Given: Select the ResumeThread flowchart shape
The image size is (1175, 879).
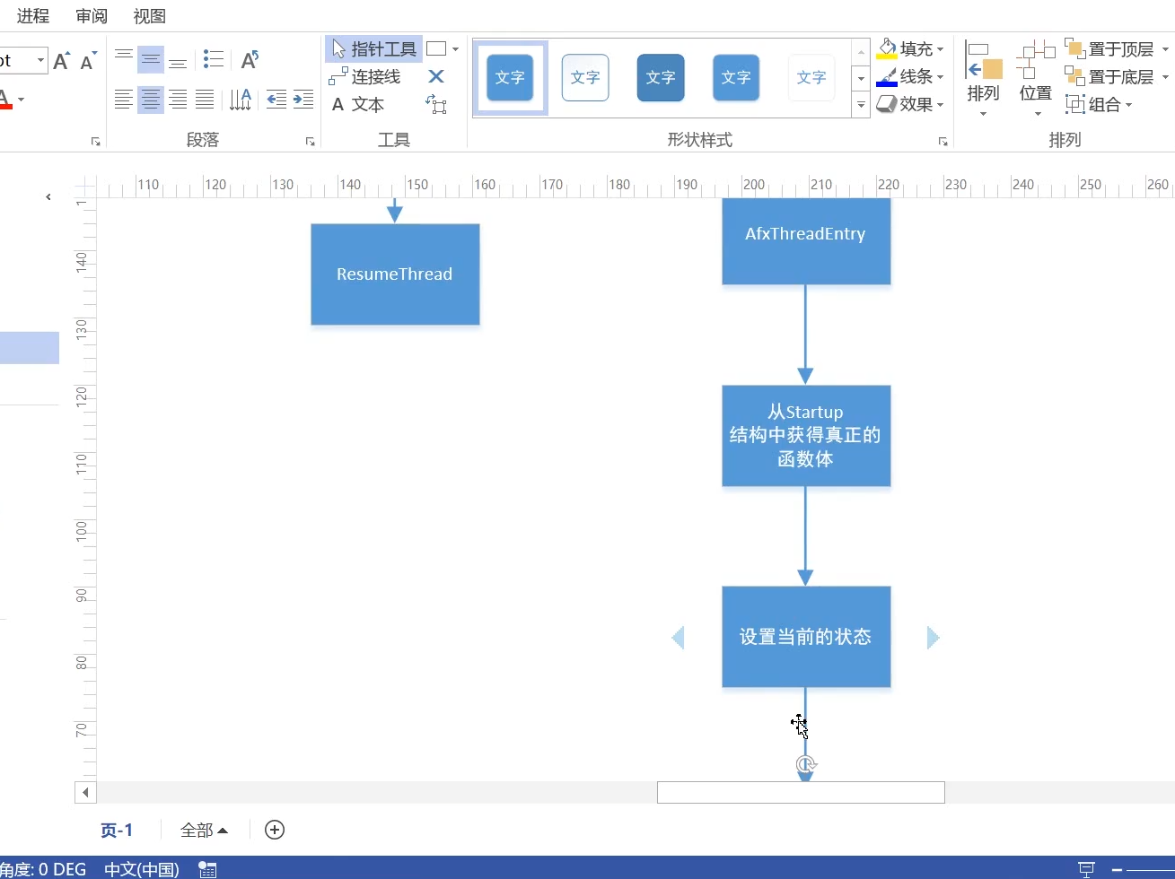Looking at the screenshot, I should pyautogui.click(x=395, y=274).
